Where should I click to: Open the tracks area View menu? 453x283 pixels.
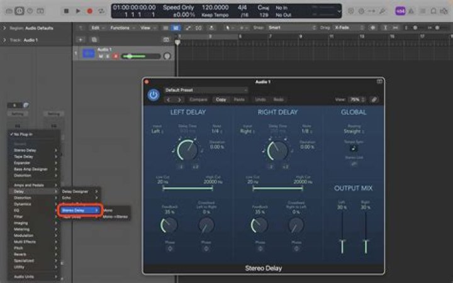[148, 28]
